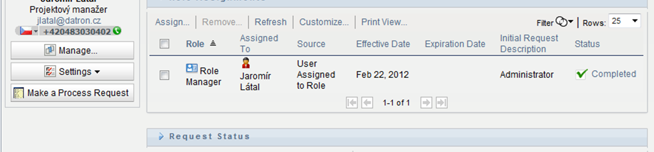Click Assign... in the toolbar
The height and width of the screenshot is (152, 654).
pyautogui.click(x=172, y=22)
